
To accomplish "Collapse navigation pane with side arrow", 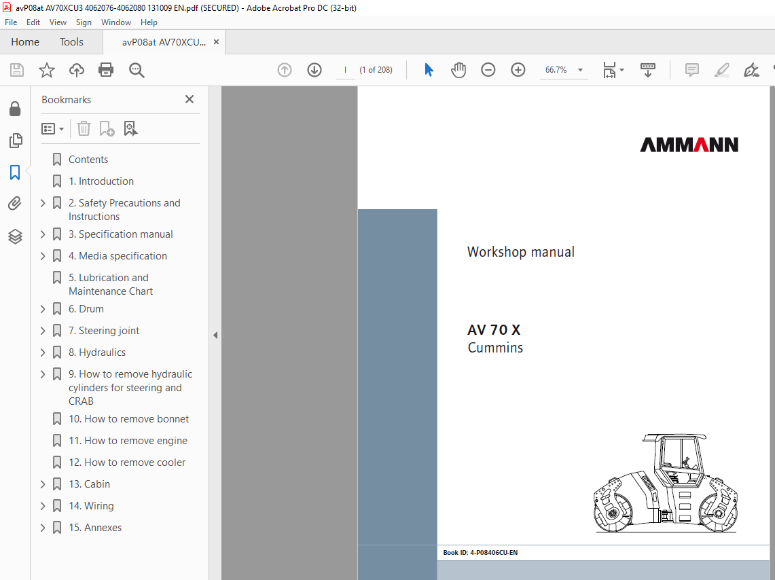I will (215, 335).
